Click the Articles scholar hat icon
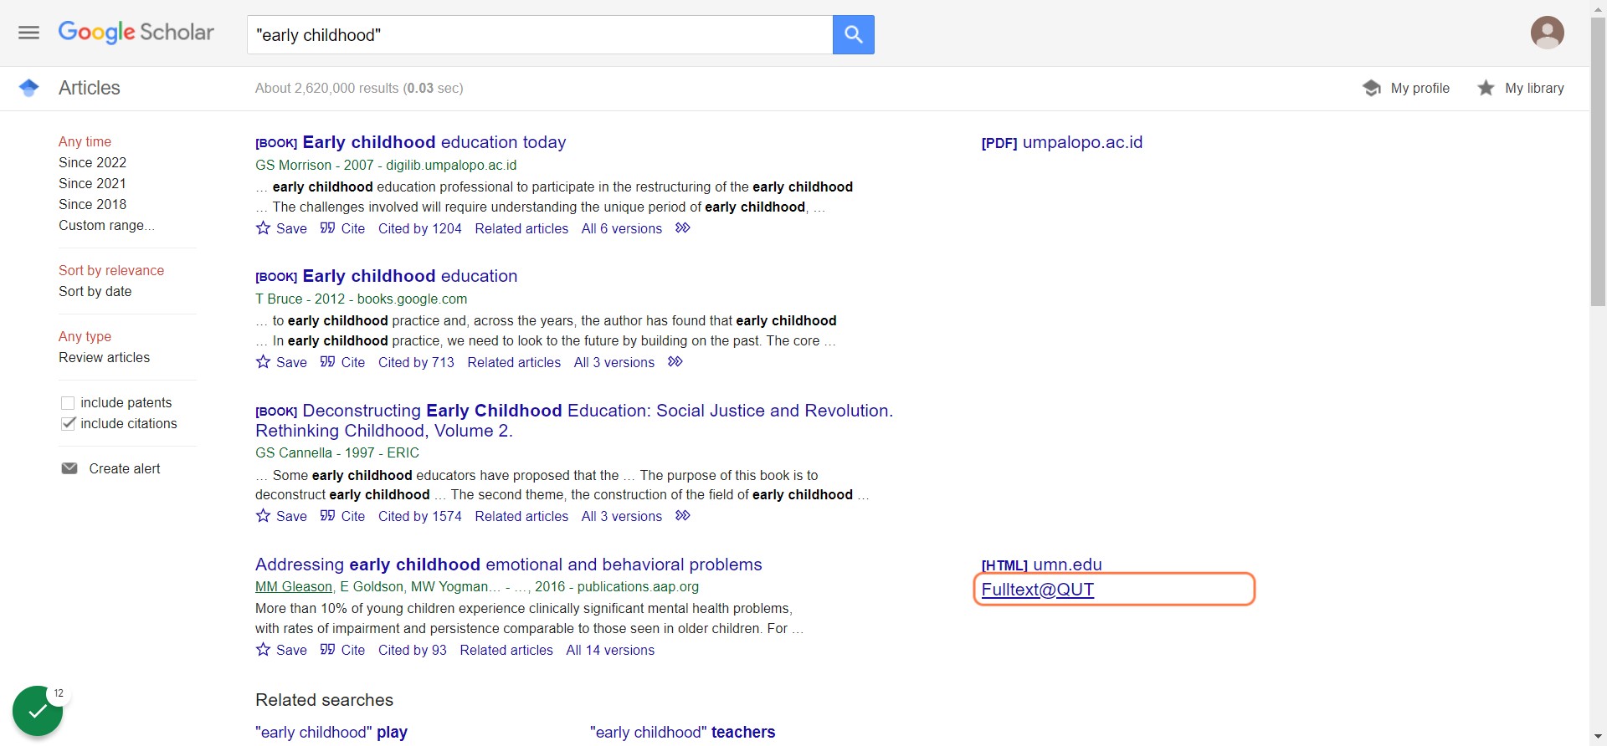Image resolution: width=1607 pixels, height=746 pixels. point(29,88)
